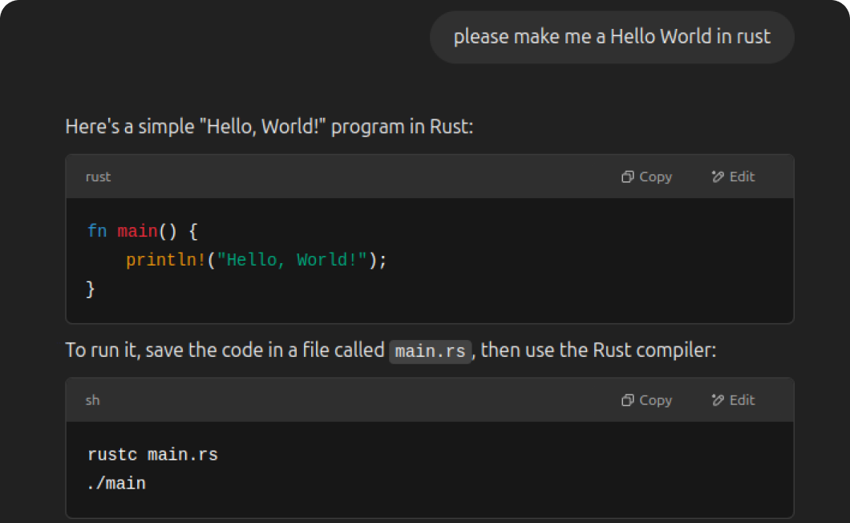Screen dimensions: 850x523
Task: Click the Copy label in the rust block header
Action: 655,176
